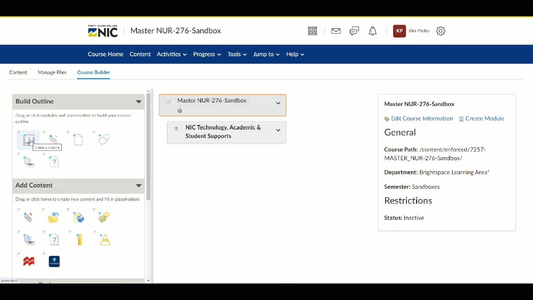Click the Edit Course Information link

point(422,118)
